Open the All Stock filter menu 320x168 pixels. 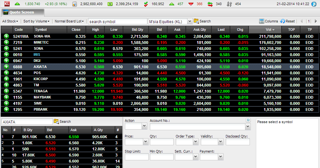click(x=10, y=21)
